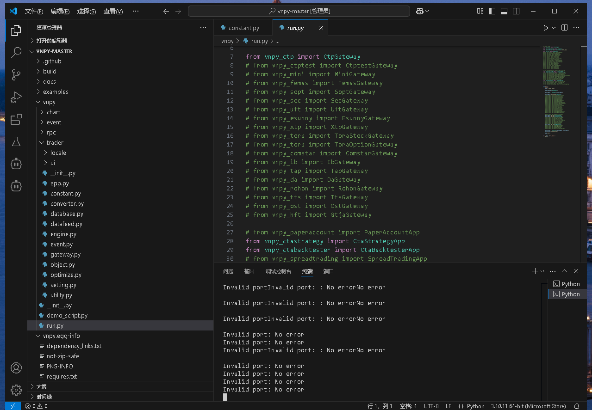Screen dimensions: 592x410
Task: Change the UTF-8 file encoding
Action: 431,406
